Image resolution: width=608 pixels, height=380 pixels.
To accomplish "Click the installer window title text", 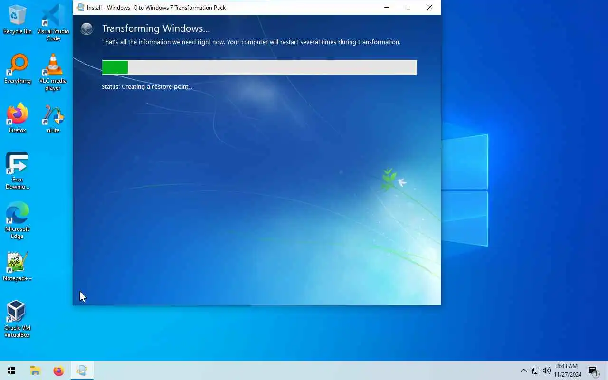I will [156, 8].
